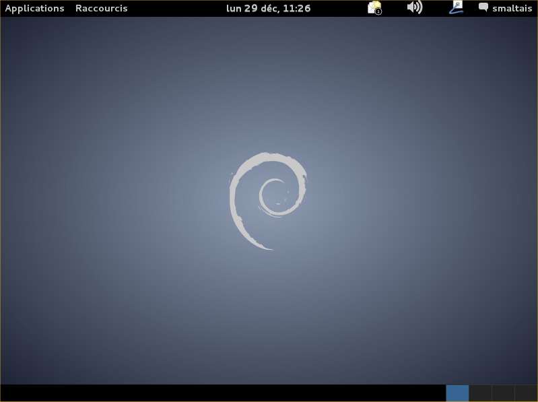Open the mail notification icon

[374, 7]
